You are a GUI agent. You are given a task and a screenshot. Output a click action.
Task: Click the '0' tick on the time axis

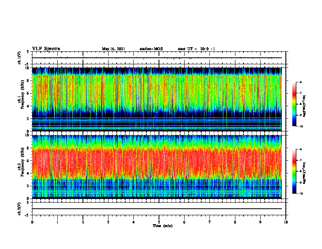(32, 222)
